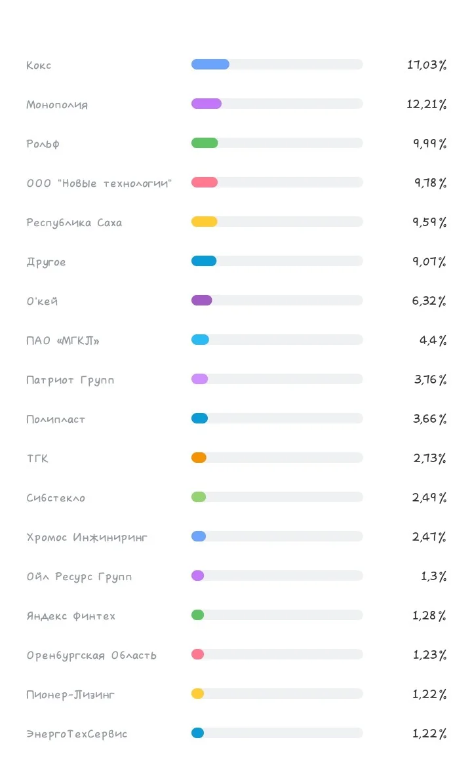472x765 pixels.
Task: Click the yellow Пионер-Лизинг dot
Action: click(198, 694)
